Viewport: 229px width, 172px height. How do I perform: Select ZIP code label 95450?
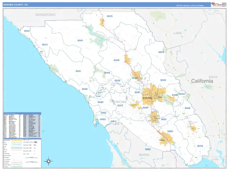84,89
